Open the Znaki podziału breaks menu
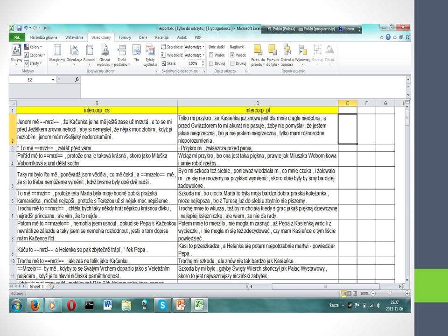The image size is (448, 336). (x=122, y=55)
